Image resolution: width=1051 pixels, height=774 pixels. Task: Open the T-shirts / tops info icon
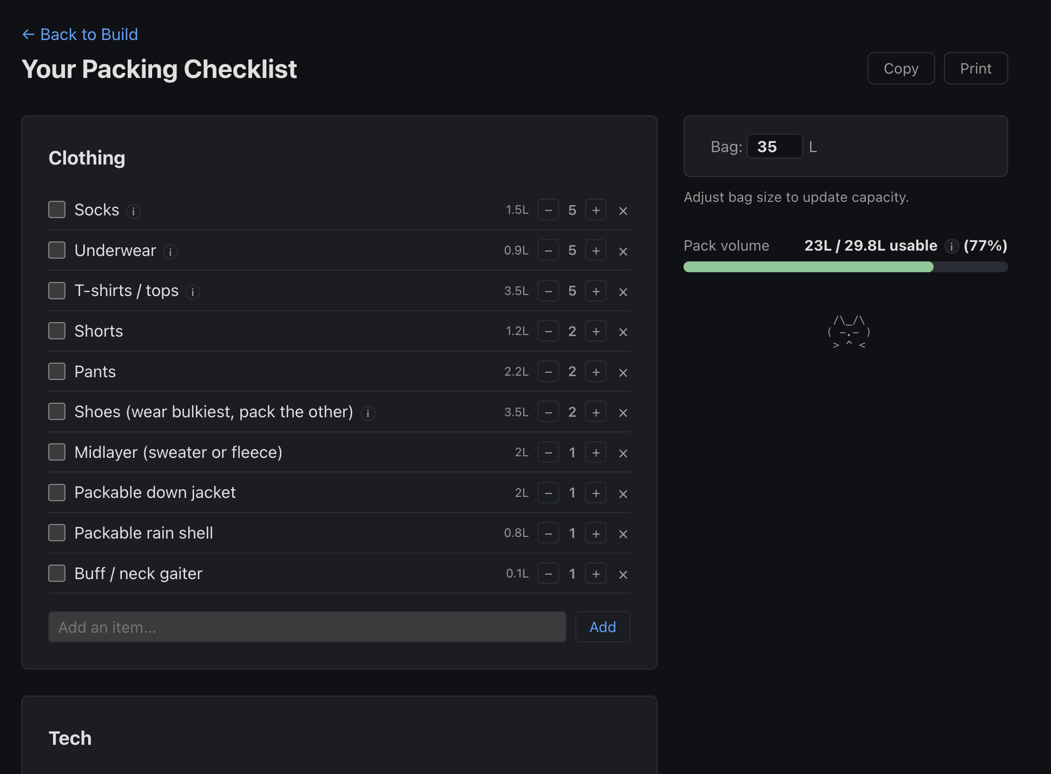coord(193,292)
